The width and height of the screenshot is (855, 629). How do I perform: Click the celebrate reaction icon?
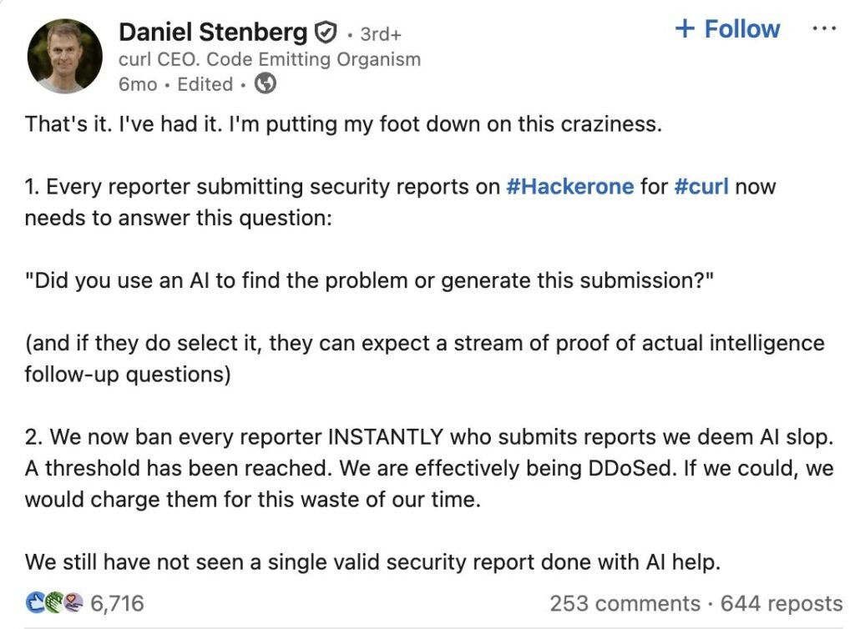53,602
